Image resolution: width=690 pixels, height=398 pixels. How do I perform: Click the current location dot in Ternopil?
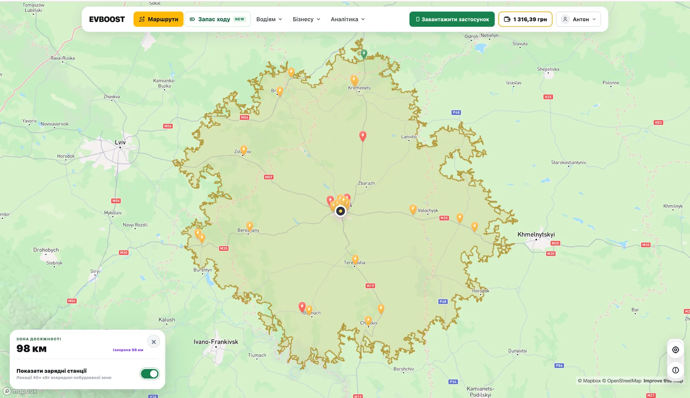click(341, 211)
